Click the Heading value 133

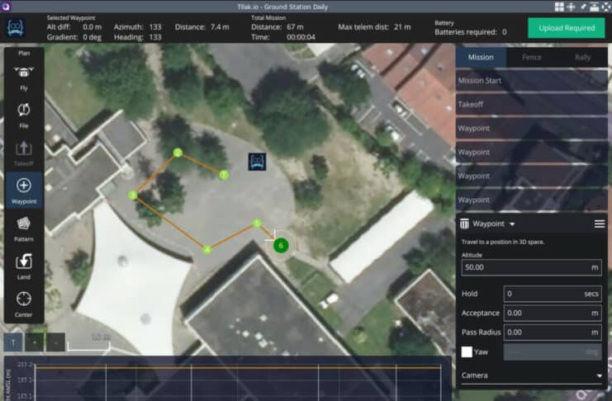point(155,37)
